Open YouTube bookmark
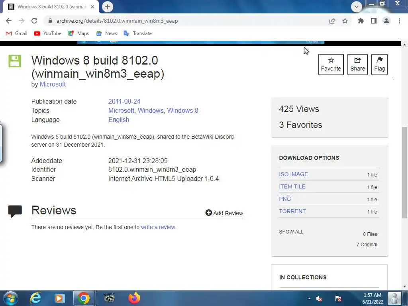The image size is (408, 306). pos(47,33)
